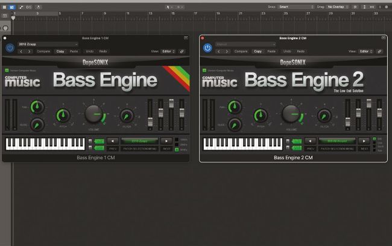Click Undo in Bass Engine 1 CM
The image size is (392, 246).
90,51
